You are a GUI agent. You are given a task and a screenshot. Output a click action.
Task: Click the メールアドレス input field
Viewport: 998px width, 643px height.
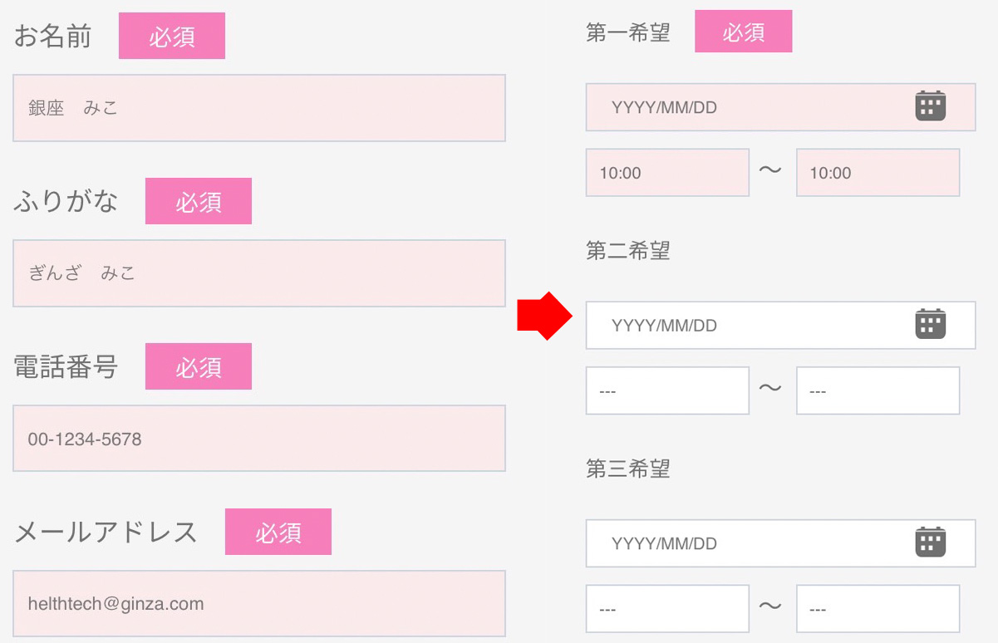point(259,603)
